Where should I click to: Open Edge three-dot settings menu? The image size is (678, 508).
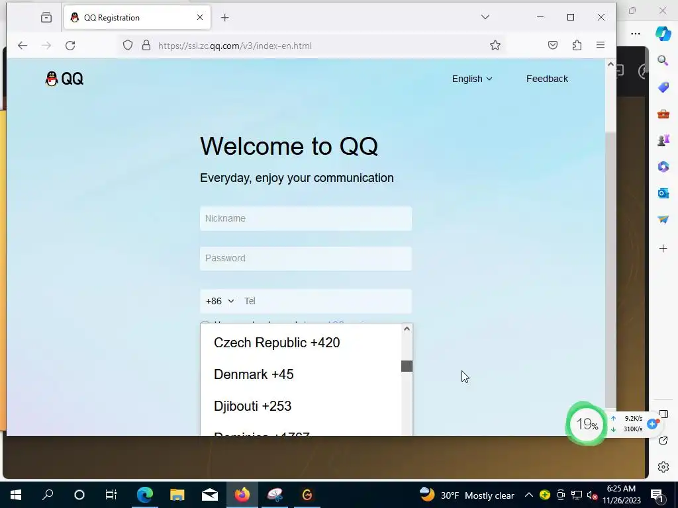tap(635, 34)
